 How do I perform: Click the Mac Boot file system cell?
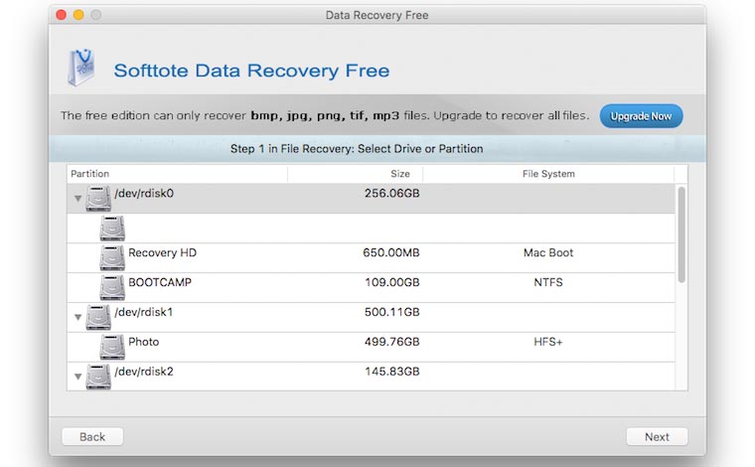548,252
